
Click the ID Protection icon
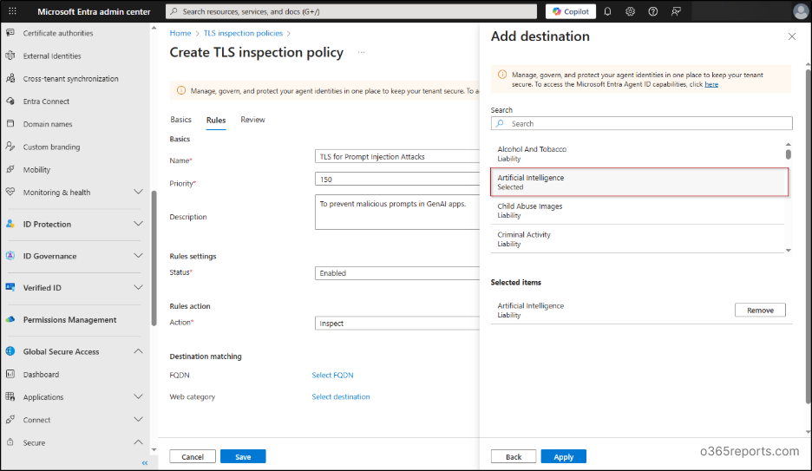(10, 224)
